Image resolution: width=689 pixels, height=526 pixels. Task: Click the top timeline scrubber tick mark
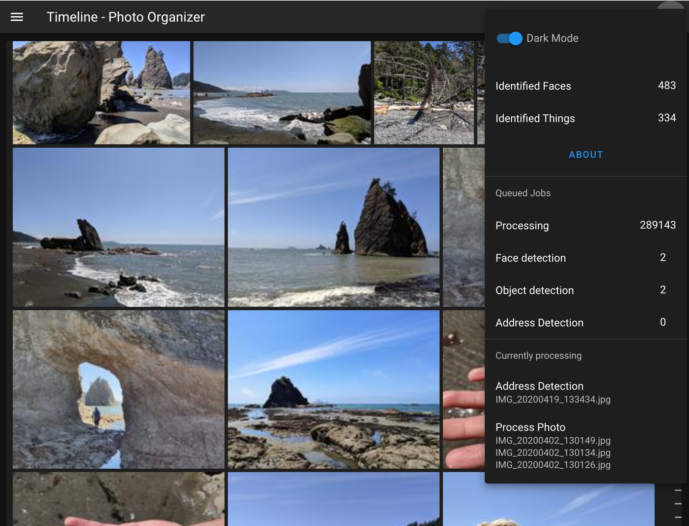pyautogui.click(x=678, y=491)
